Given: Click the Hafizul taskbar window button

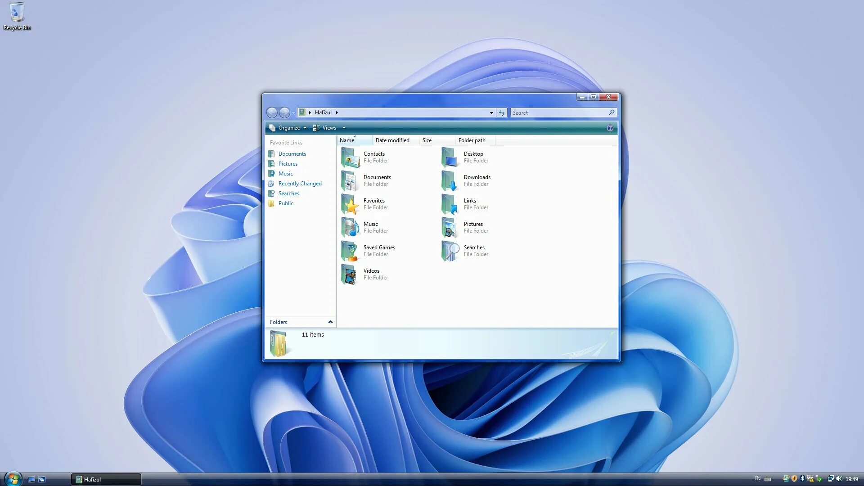Looking at the screenshot, I should pyautogui.click(x=106, y=479).
